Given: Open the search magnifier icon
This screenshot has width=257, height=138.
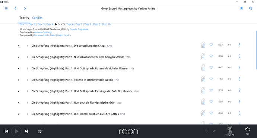Looking at the screenshot, I should point(251,8).
